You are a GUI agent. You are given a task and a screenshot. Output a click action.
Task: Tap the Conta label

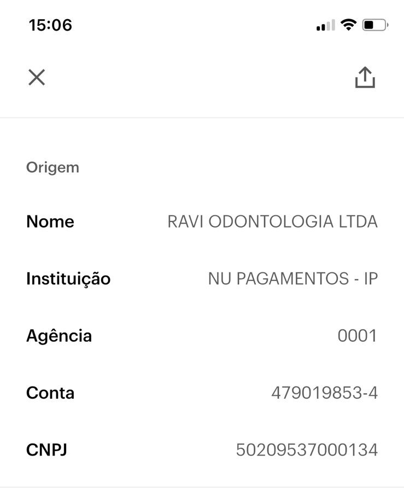50,393
